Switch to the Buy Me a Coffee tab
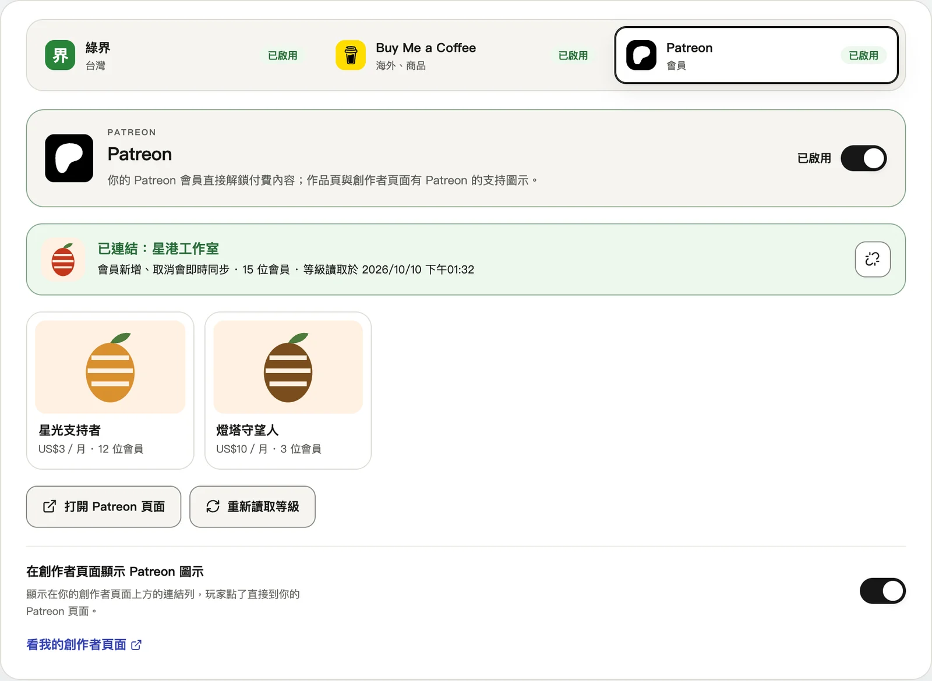Screen dimensions: 932x681 point(465,55)
